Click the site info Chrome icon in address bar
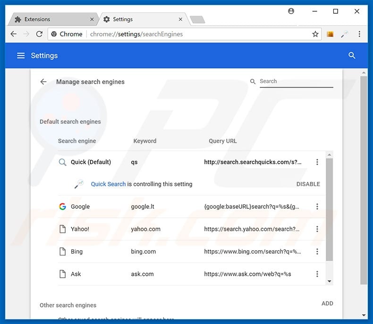Screen dimensions: 373x324 (54, 34)
